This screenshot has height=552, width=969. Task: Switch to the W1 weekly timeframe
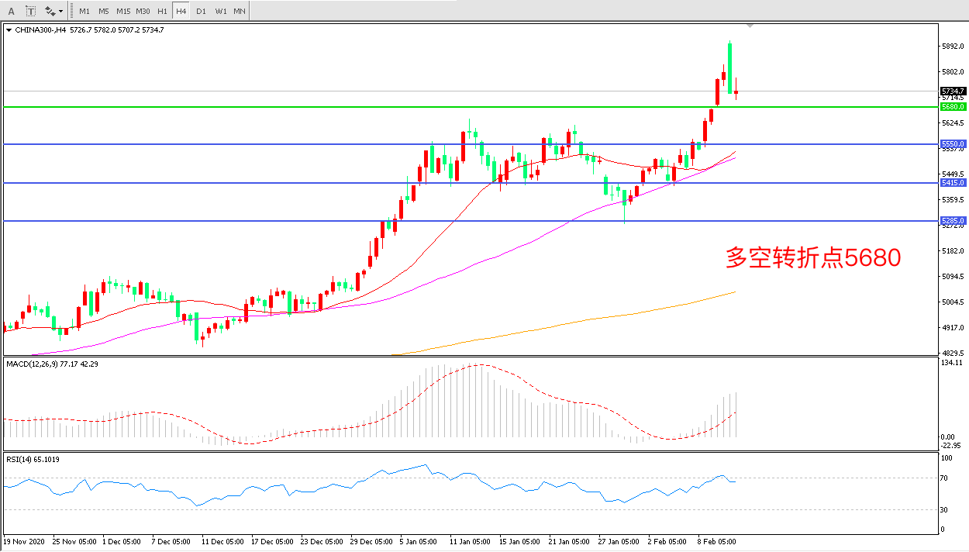tap(220, 11)
